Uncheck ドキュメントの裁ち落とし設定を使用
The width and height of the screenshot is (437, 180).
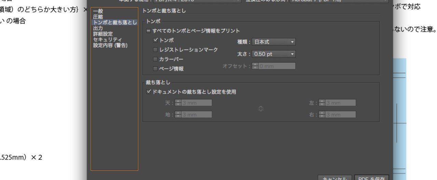[149, 92]
